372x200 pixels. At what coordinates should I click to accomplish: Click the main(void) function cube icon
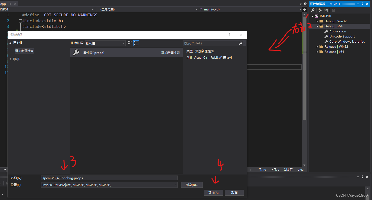point(201,9)
